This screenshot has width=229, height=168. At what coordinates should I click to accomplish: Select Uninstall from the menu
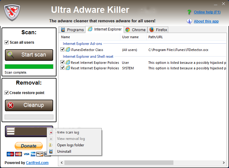74,152
